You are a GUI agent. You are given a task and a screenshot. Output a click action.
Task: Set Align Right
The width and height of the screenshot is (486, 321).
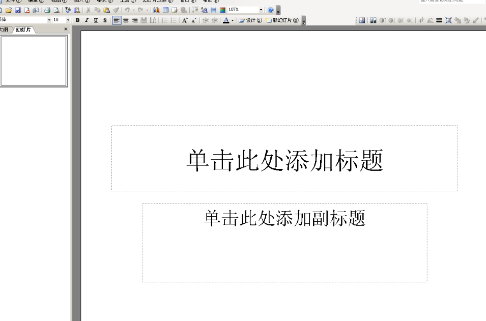[x=134, y=20]
